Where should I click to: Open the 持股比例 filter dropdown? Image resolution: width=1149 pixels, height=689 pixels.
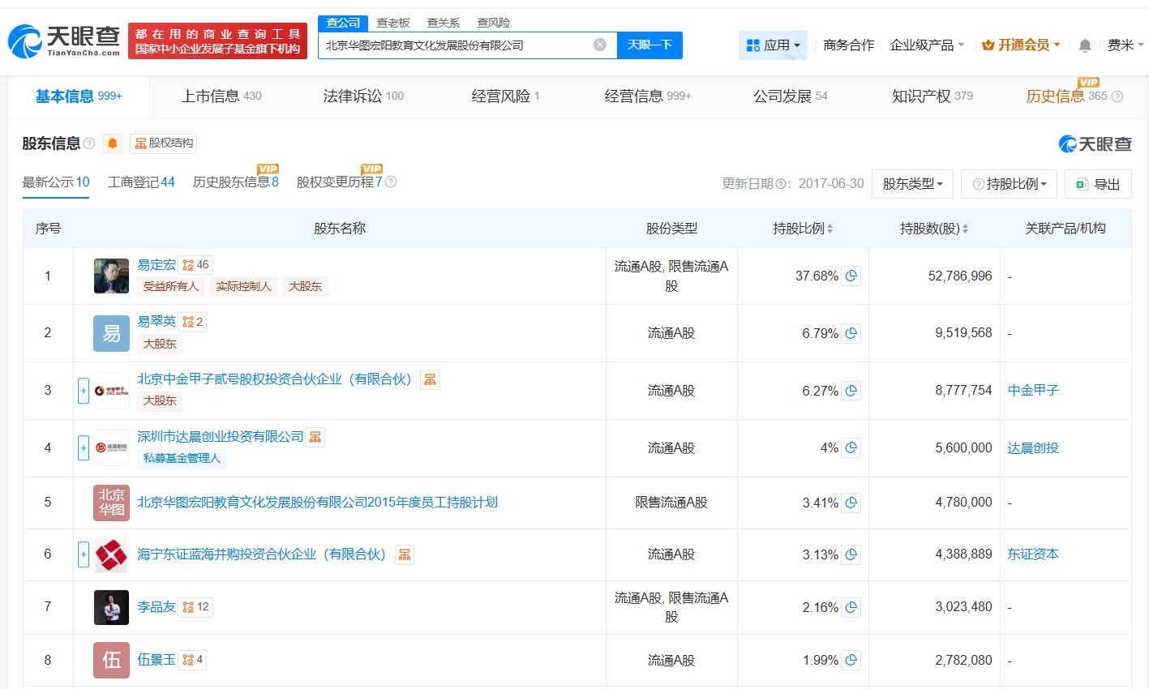point(1009,184)
